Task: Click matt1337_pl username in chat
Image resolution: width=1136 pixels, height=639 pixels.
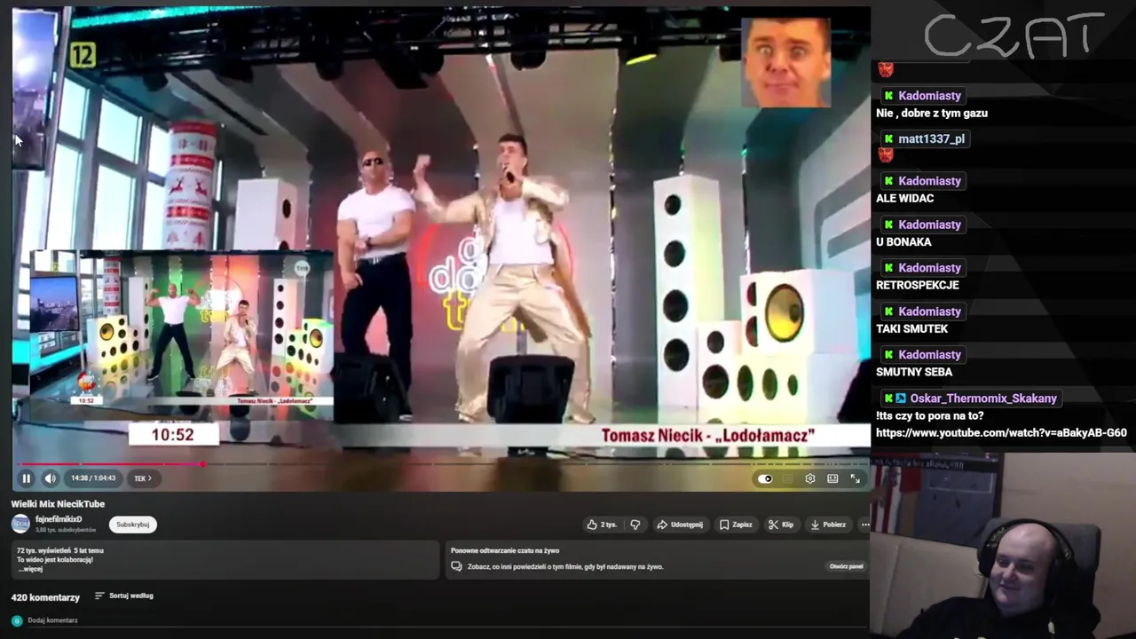Action: [931, 139]
